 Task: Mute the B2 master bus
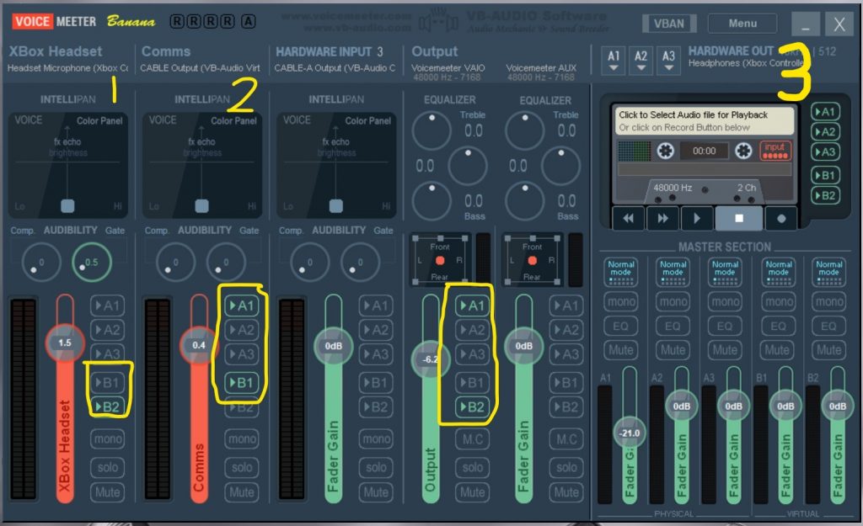(829, 350)
